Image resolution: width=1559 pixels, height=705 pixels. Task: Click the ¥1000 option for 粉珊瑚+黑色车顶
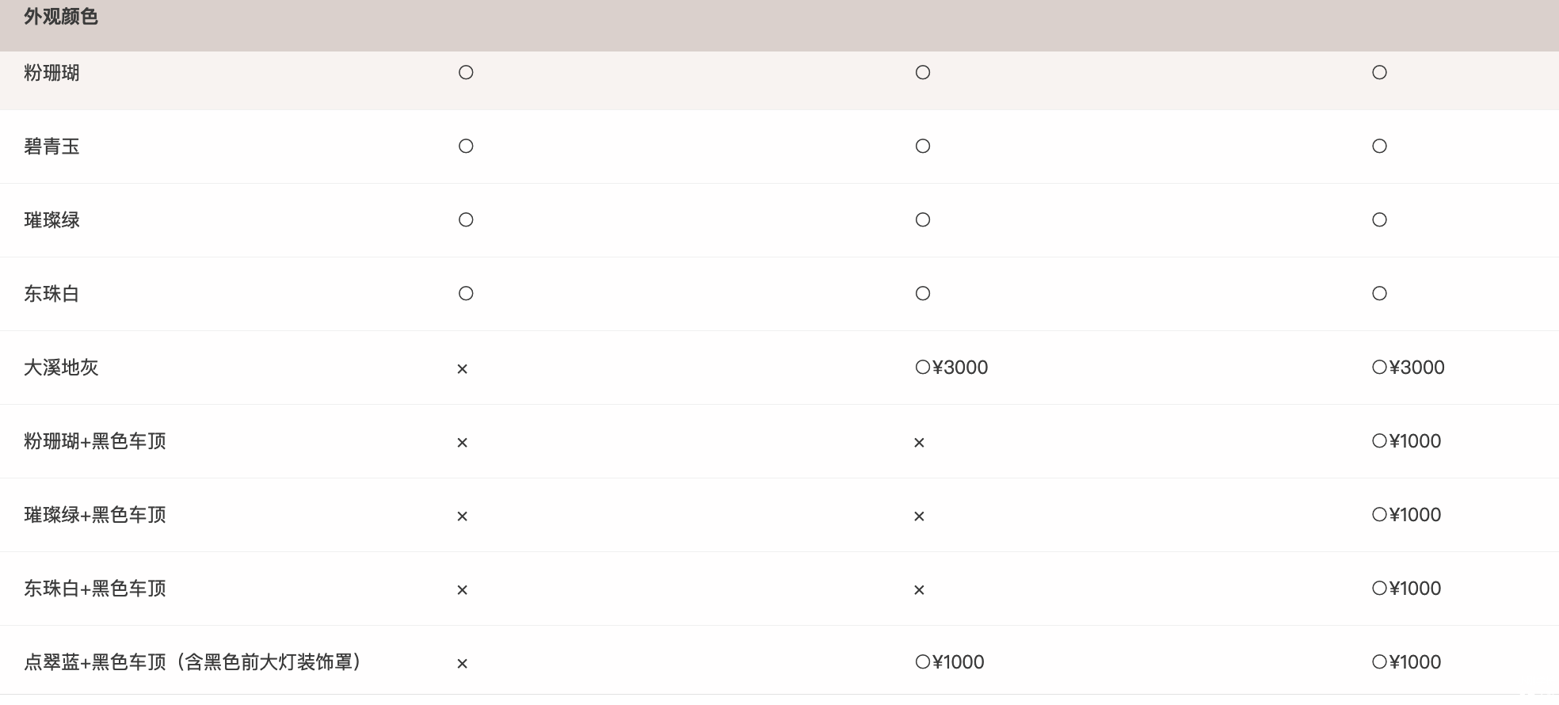[x=1406, y=441]
